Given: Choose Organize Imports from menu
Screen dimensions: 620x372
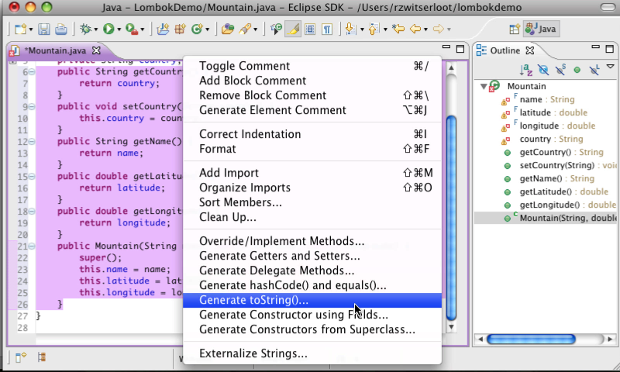Looking at the screenshot, I should (245, 188).
